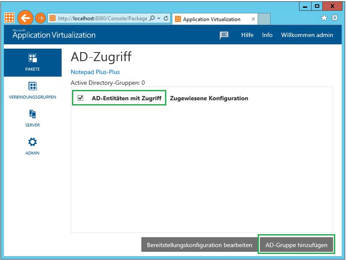This screenshot has width=346, height=260.
Task: Uncheck the AD-Entitäten mit Zugriff checkbox
Action: coord(80,98)
